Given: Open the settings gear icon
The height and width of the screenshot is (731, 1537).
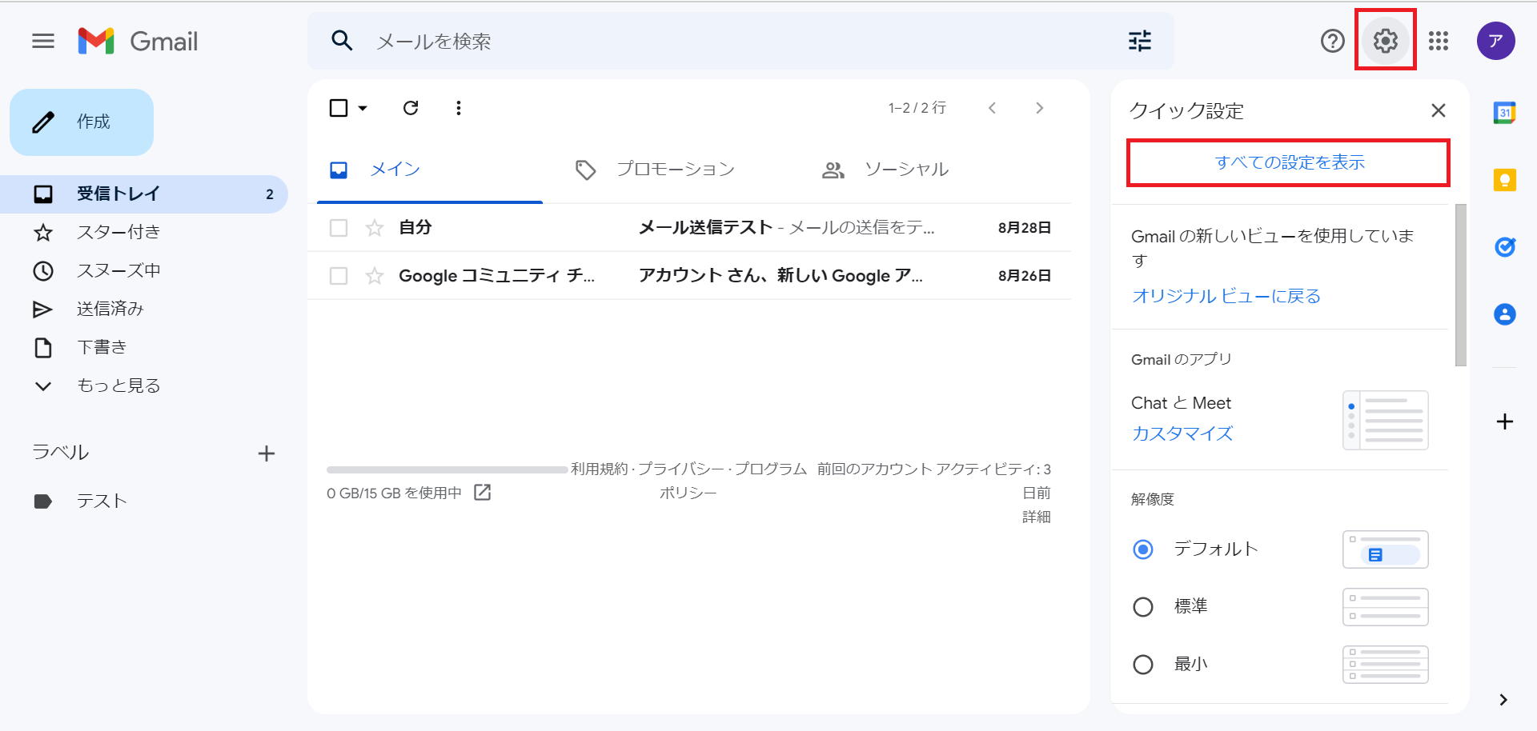Looking at the screenshot, I should pyautogui.click(x=1385, y=41).
